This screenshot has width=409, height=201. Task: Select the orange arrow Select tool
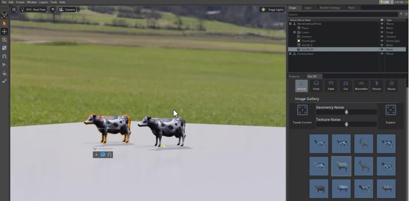4,24
